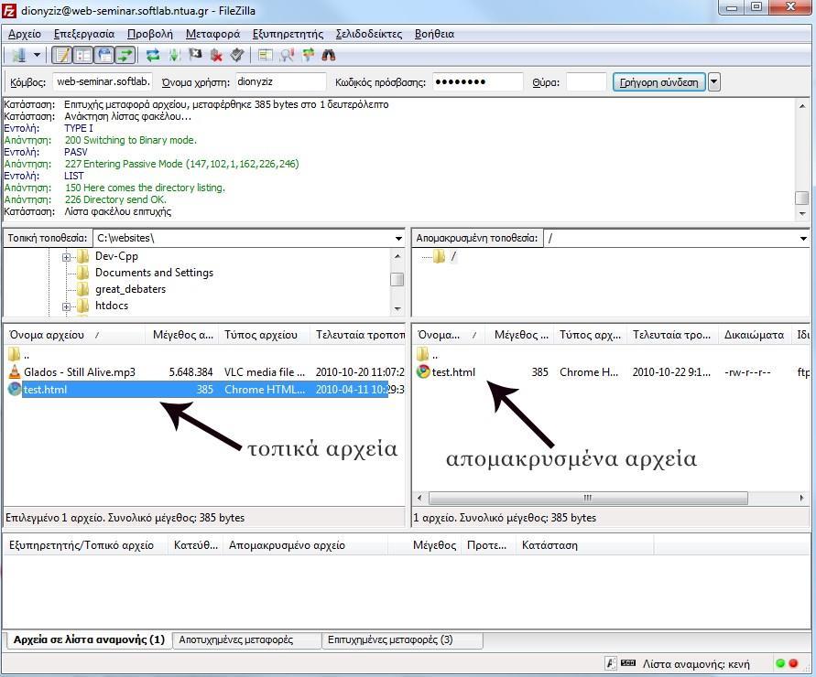This screenshot has width=816, height=677.
Task: Toggle message log display toolbar icon
Action: pos(62,55)
